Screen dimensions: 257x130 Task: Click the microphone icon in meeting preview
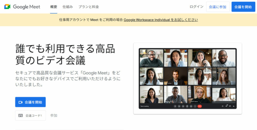click(x=175, y=106)
